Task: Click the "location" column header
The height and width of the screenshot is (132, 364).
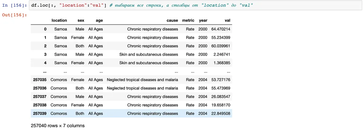Action: click(59, 21)
